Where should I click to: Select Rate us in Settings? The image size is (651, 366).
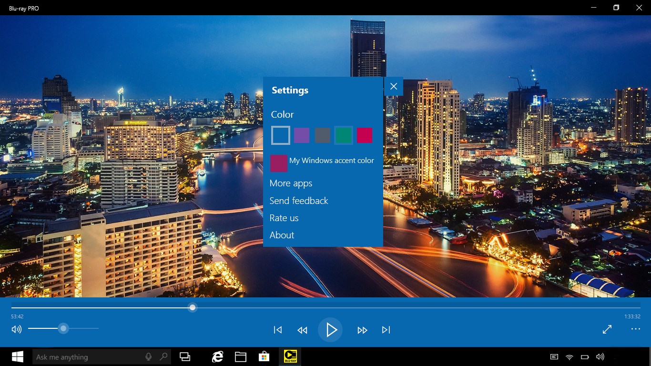click(284, 218)
